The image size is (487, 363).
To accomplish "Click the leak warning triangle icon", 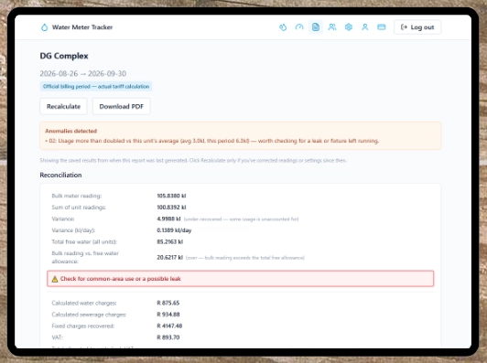I will [55, 279].
